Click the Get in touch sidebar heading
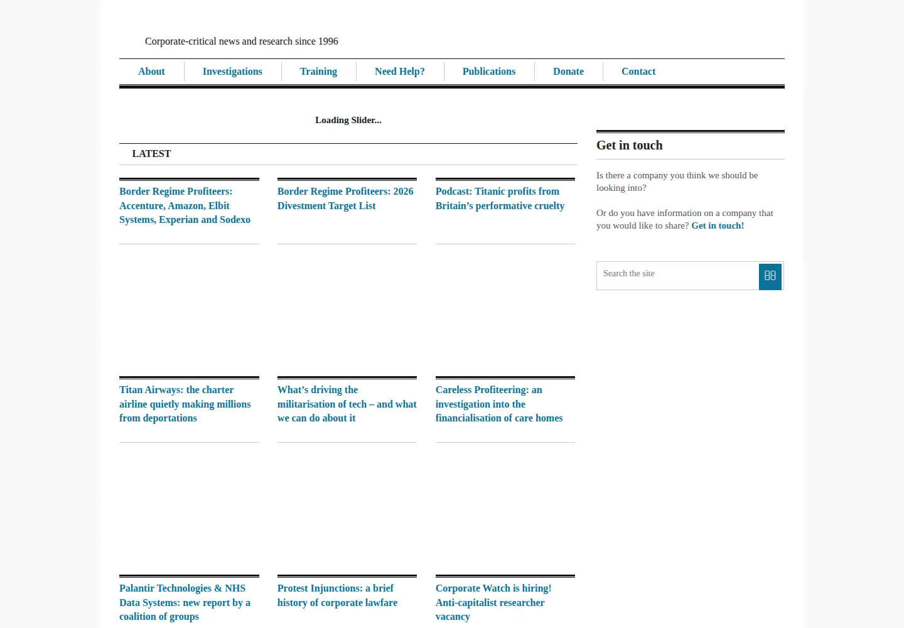 (x=630, y=145)
